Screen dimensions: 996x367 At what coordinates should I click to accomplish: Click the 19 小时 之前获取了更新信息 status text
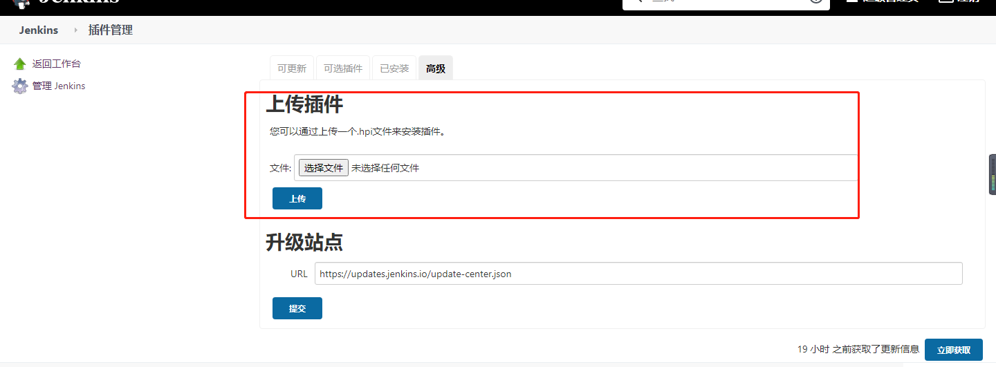(x=858, y=350)
